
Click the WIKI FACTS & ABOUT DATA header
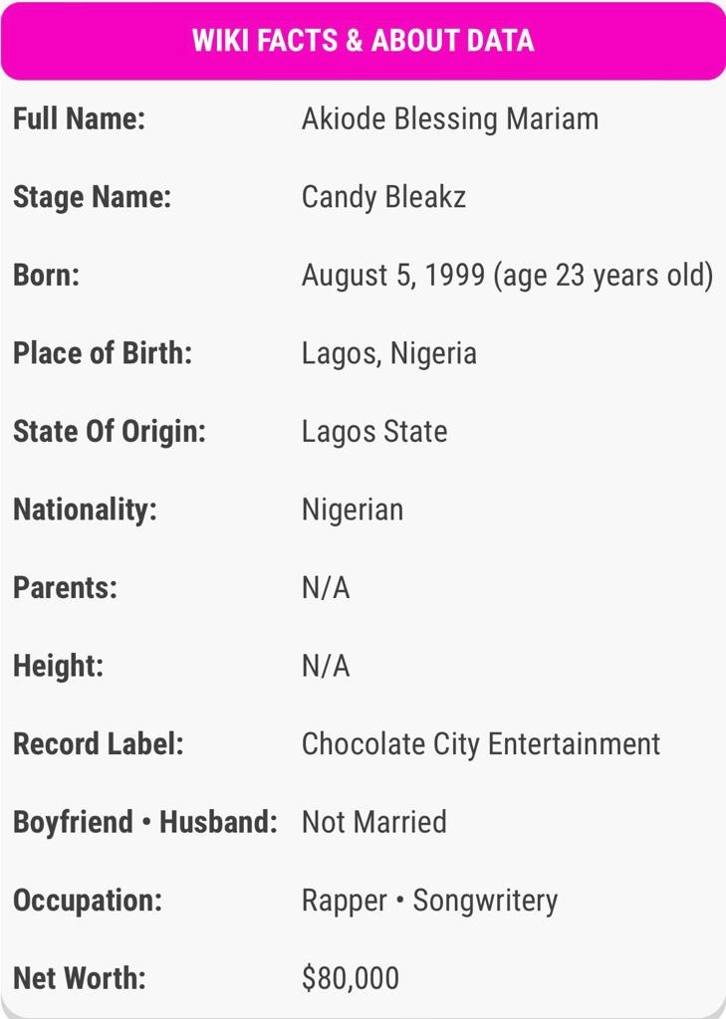click(363, 40)
